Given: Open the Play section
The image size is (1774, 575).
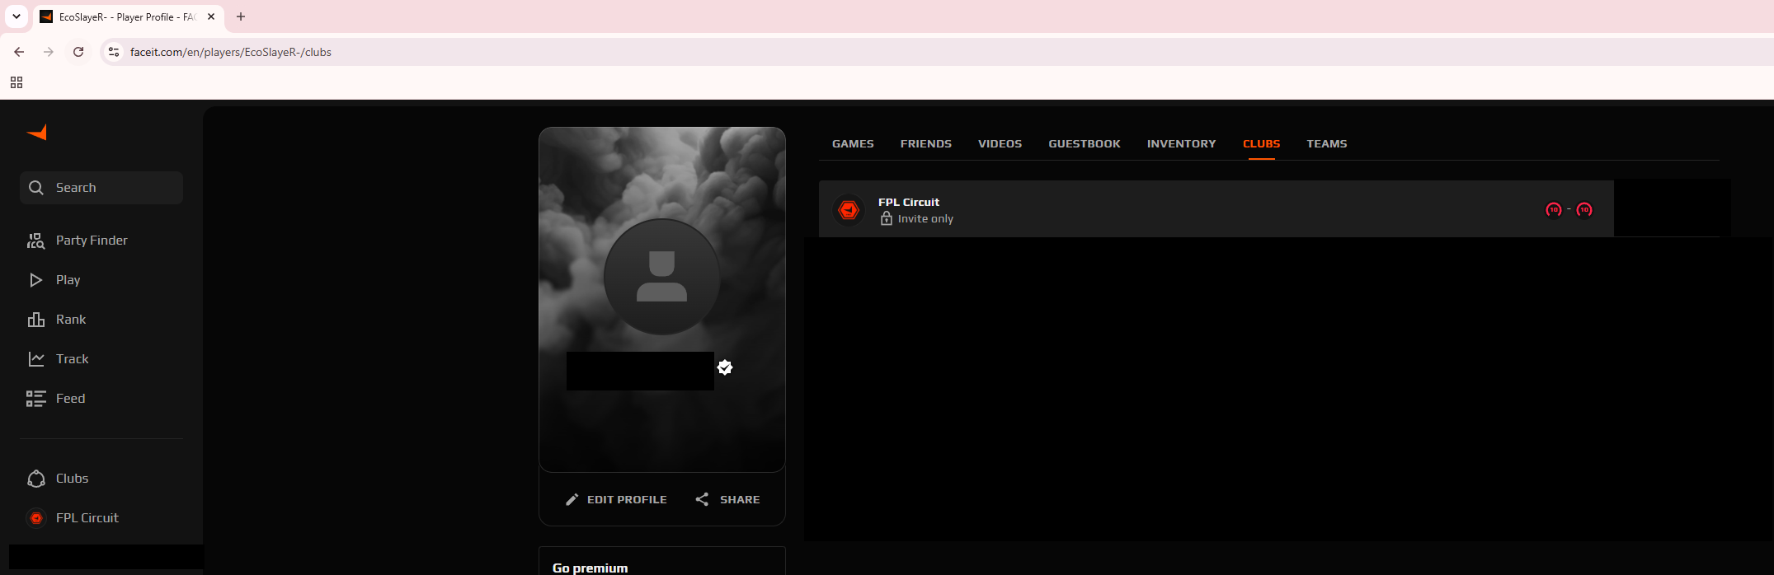Looking at the screenshot, I should (68, 280).
